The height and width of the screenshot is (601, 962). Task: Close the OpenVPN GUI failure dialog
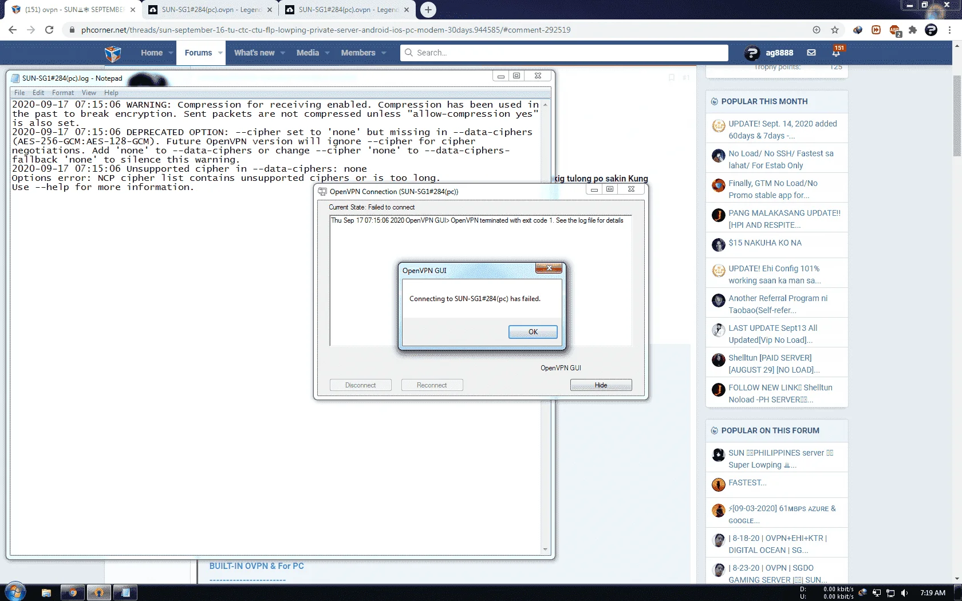click(549, 268)
